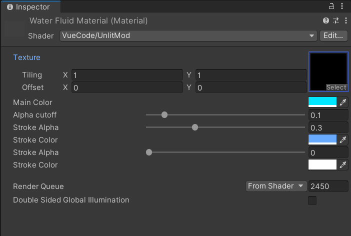This screenshot has height=236, width=351.
Task: Open the cyan Main Color swatch
Action: (322, 102)
